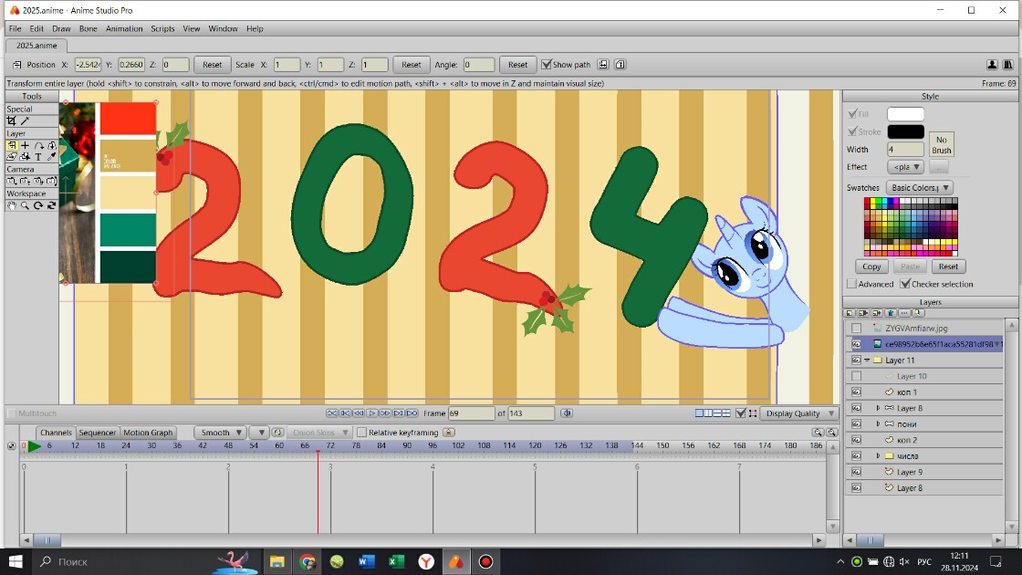Open the Scripts menu

tap(162, 28)
